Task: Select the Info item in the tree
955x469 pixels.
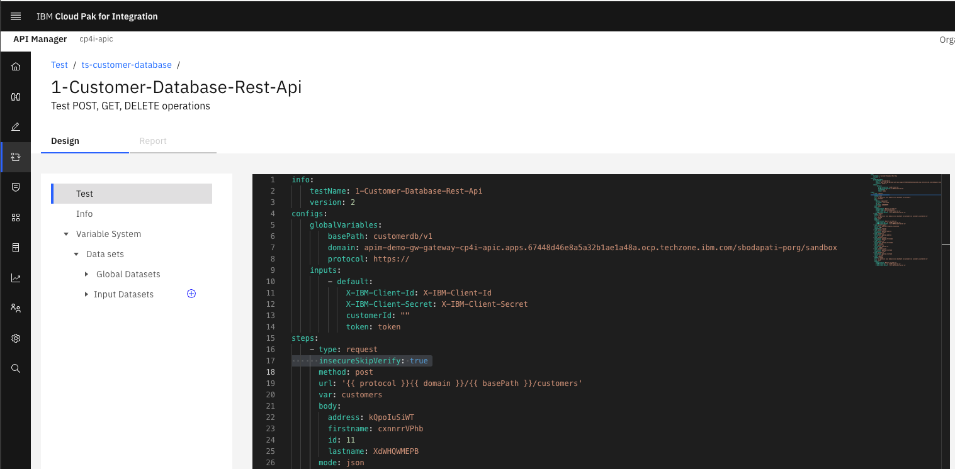Action: [84, 214]
